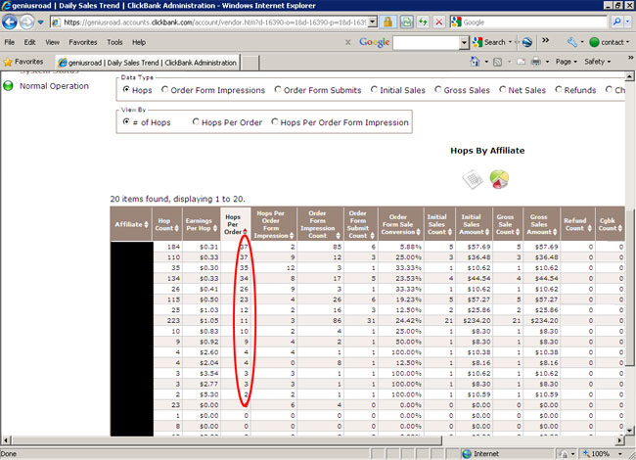Open a new blank tab
This screenshot has height=460, width=636.
250,63
